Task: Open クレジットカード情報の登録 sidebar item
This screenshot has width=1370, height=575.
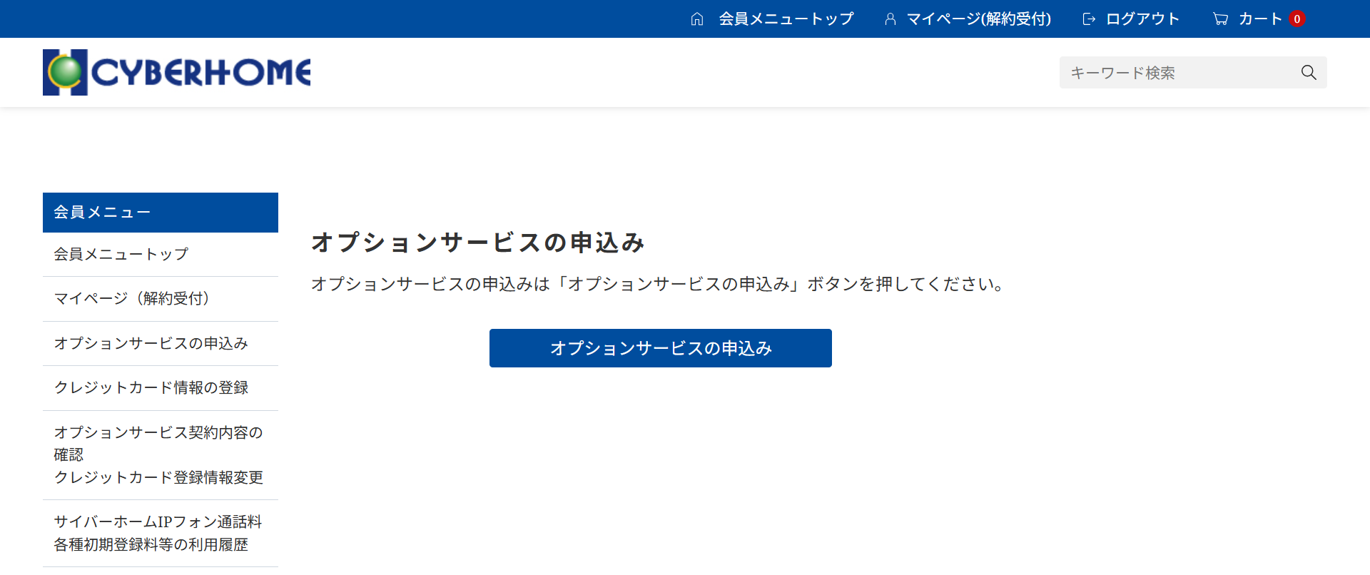Action: point(151,387)
